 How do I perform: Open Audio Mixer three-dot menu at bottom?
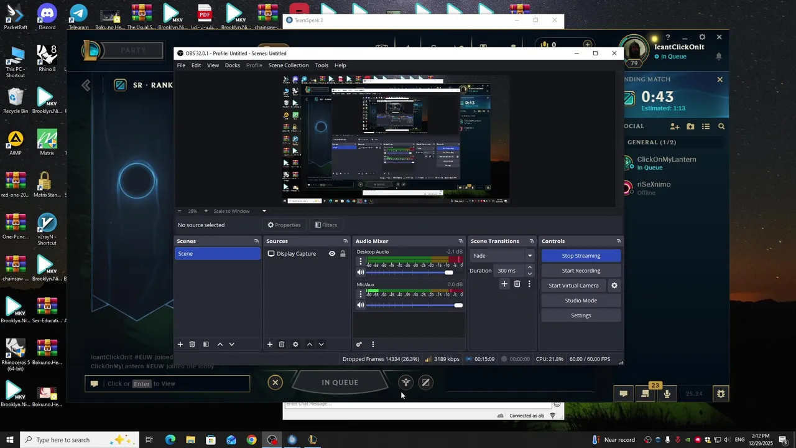[x=373, y=344]
